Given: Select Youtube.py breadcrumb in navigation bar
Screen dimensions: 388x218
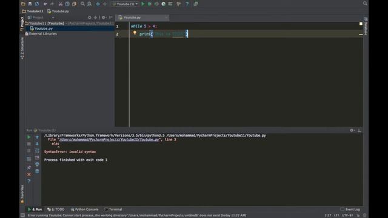Looking at the screenshot, I should [x=58, y=11].
